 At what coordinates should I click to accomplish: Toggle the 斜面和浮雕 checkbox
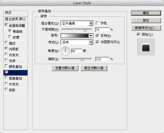pos(6,25)
